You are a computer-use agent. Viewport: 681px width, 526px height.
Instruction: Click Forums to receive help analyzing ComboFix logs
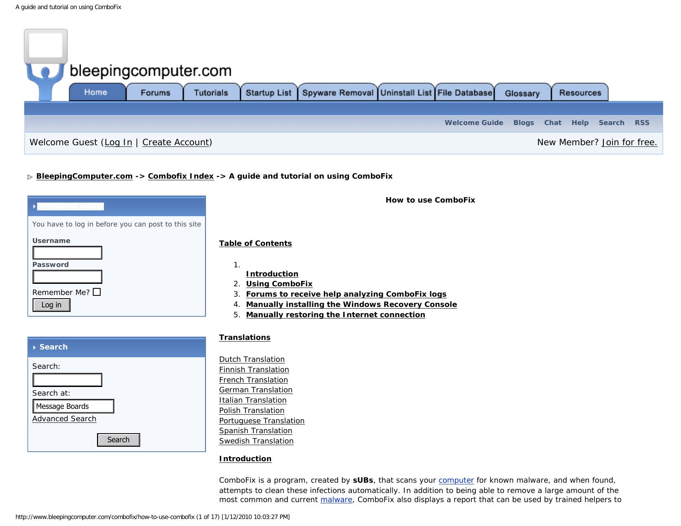346,294
